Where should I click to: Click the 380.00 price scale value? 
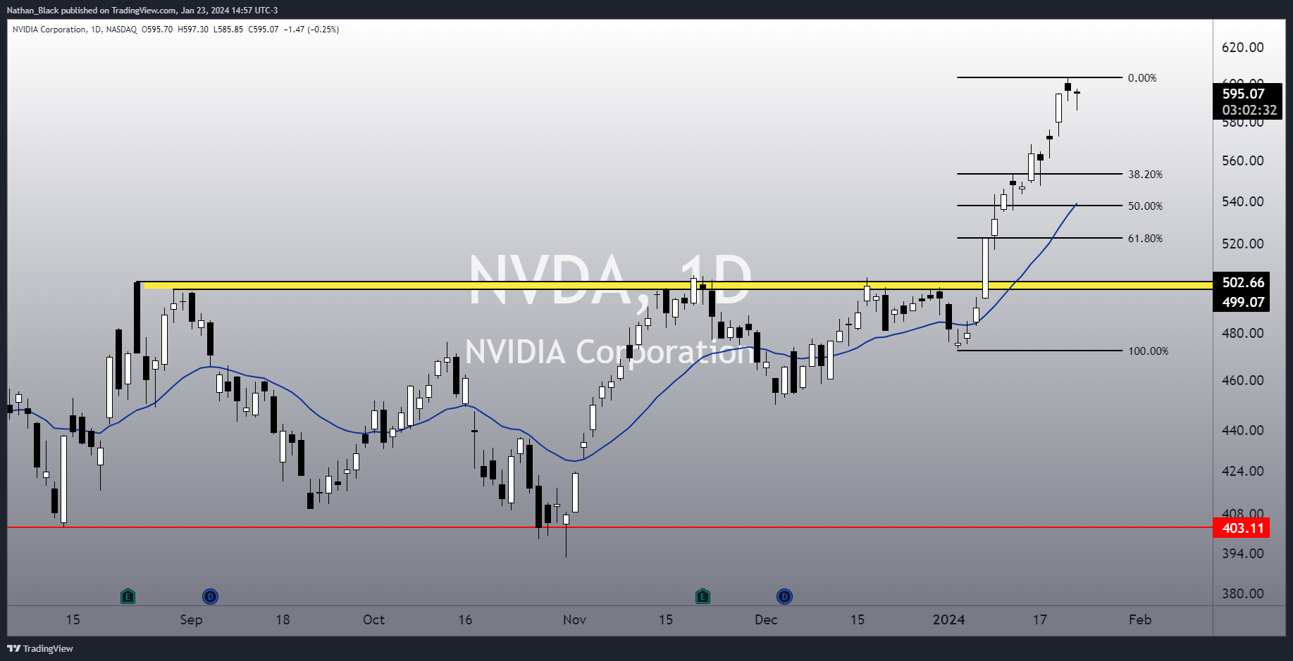(1243, 593)
